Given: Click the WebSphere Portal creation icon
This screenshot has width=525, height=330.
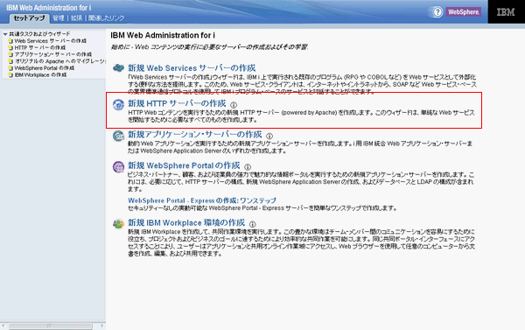Looking at the screenshot, I should 118,166.
